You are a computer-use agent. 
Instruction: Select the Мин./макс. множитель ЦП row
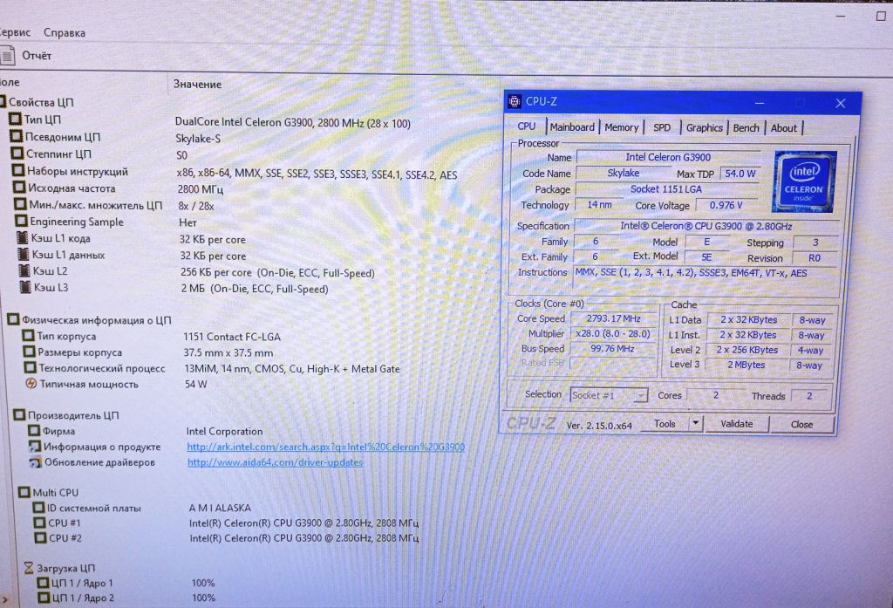[x=115, y=205]
